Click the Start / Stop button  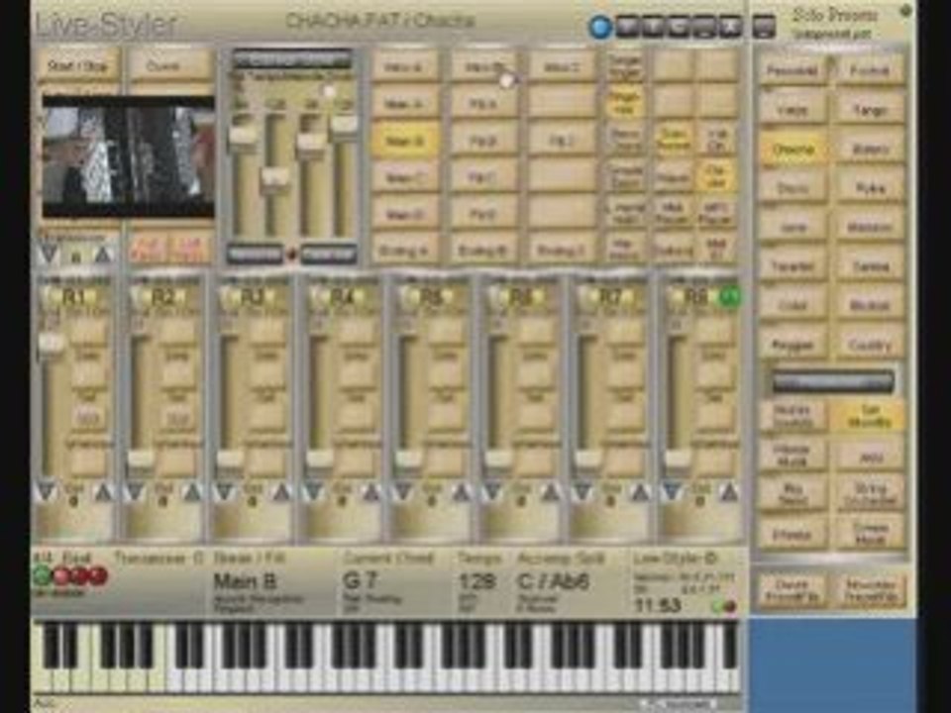click(x=77, y=65)
